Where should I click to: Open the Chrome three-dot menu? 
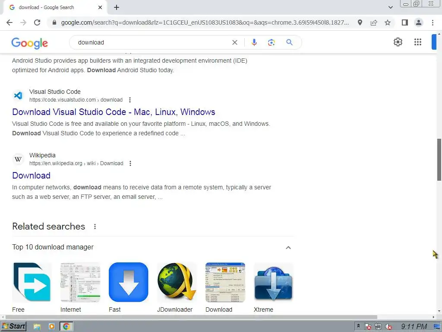(433, 22)
